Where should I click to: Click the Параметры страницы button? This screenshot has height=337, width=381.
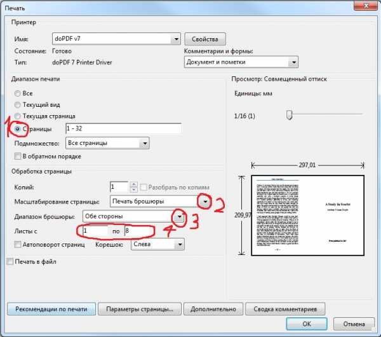(x=139, y=309)
